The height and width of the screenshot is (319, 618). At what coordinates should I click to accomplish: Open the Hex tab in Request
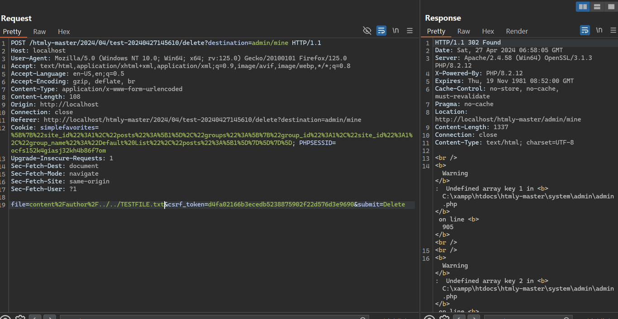coord(64,32)
